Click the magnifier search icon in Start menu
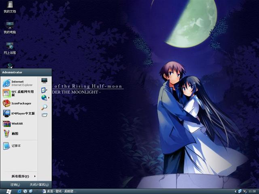The width and height of the screenshot is (259, 194). [x=44, y=107]
